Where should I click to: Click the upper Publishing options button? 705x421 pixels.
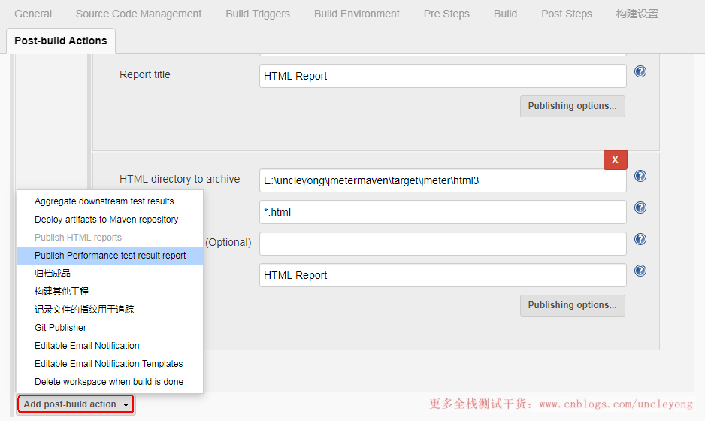tap(572, 106)
